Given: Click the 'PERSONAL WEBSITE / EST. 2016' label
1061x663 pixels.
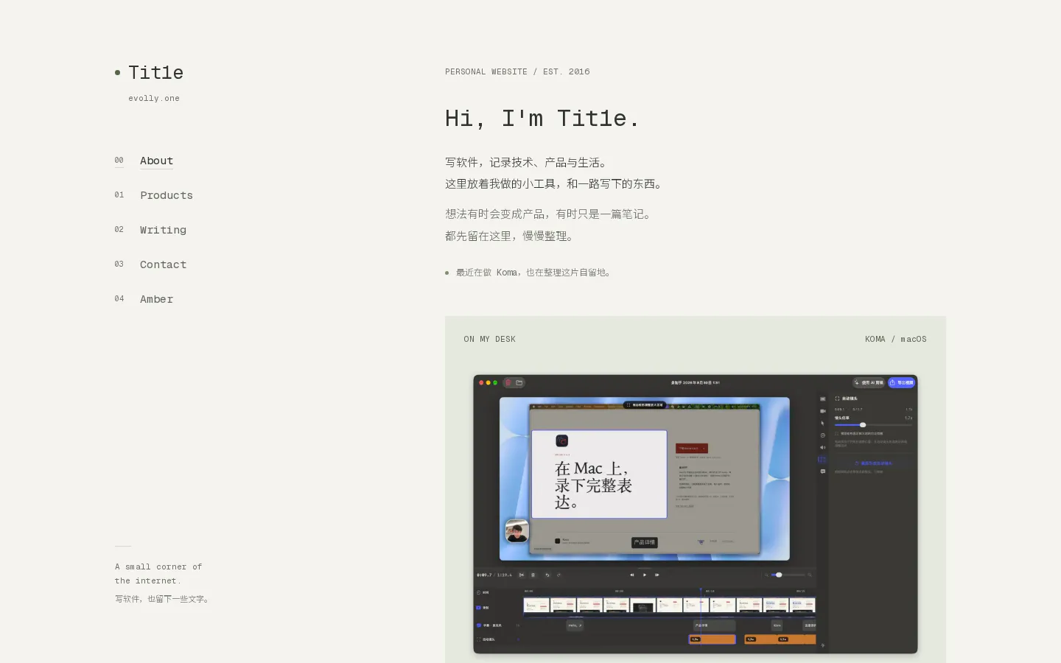Looking at the screenshot, I should 517,71.
